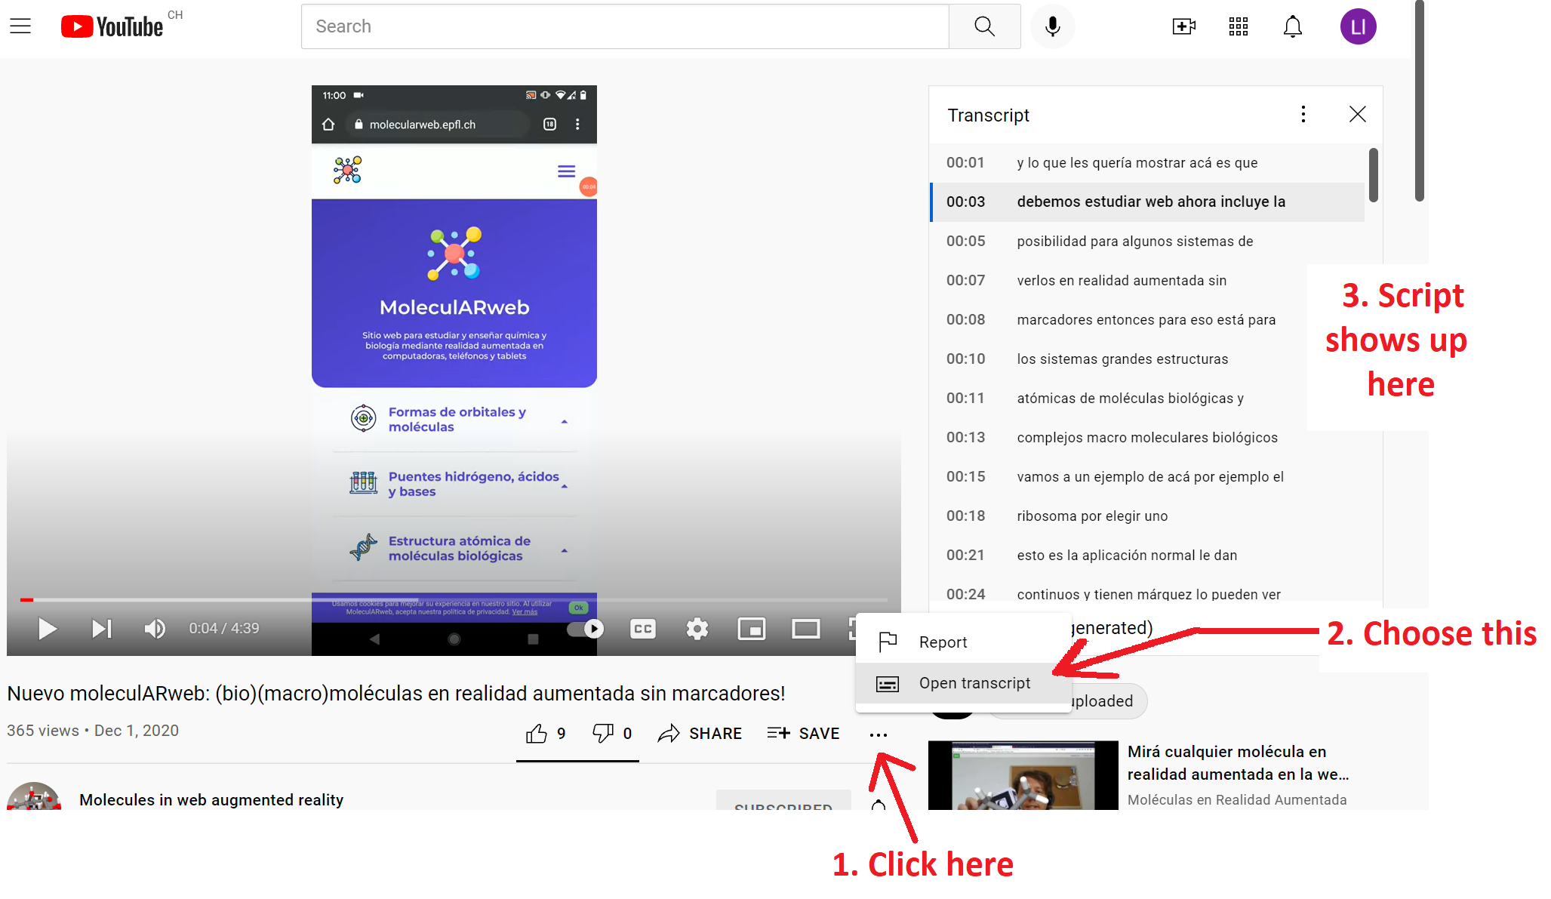Toggle theater mode
Image resolution: width=1551 pixels, height=899 pixels.
pyautogui.click(x=806, y=628)
